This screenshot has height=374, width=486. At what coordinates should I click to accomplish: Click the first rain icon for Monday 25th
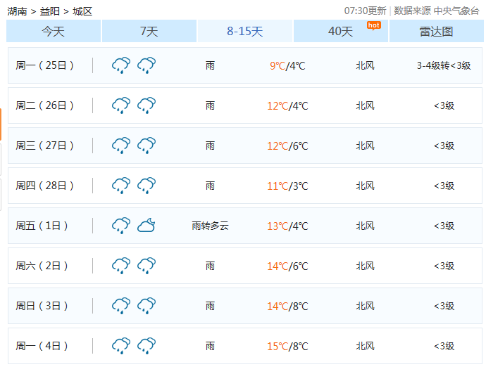(x=121, y=65)
